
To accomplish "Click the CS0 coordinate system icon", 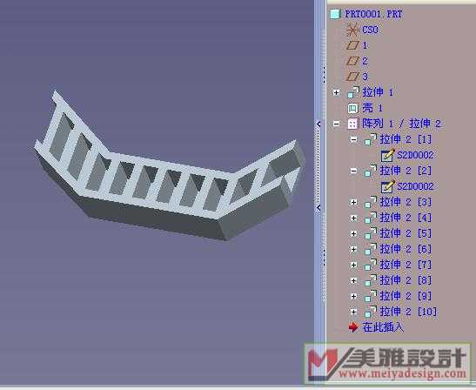I will 352,30.
